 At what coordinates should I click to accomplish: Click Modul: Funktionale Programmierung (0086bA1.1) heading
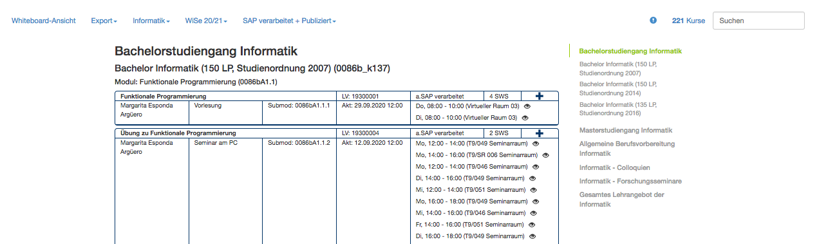pos(196,82)
